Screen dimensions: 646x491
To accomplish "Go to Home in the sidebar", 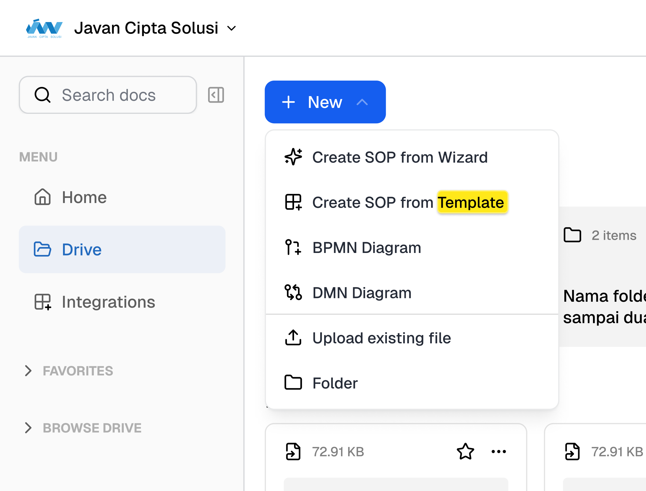I will pos(84,197).
